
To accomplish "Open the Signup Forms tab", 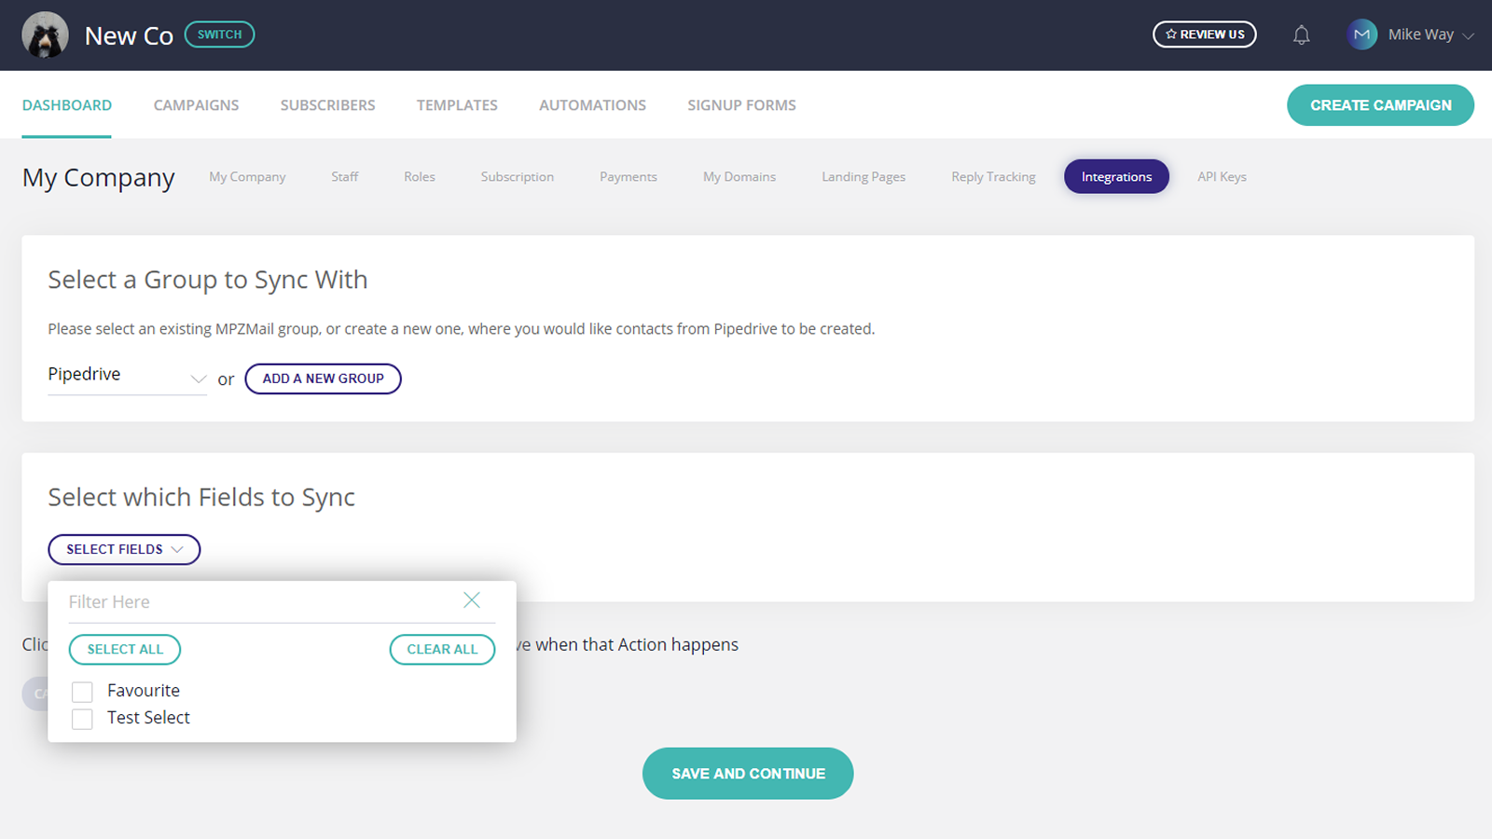I will point(742,105).
